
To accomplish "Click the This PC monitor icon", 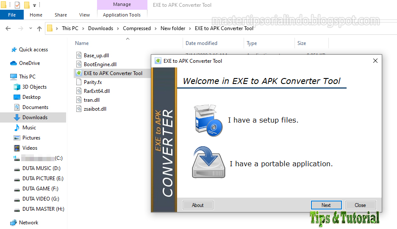I will (x=14, y=76).
